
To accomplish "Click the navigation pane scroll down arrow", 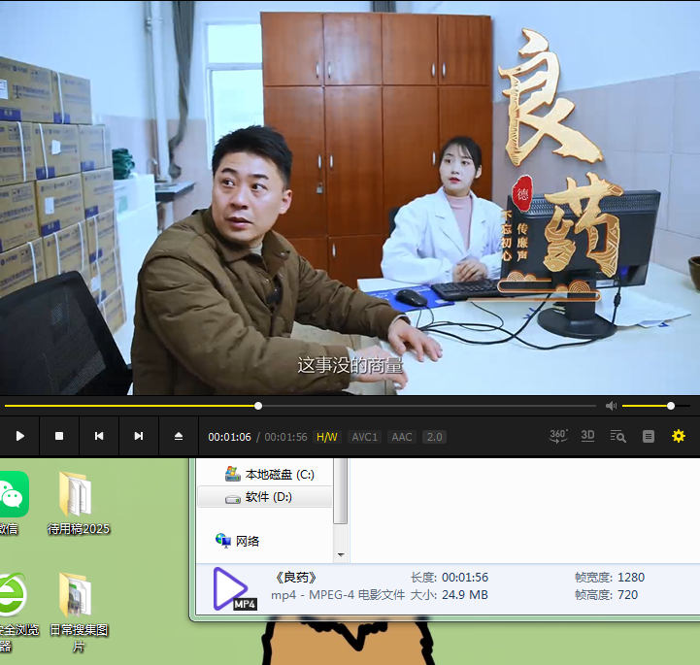I will point(341,555).
